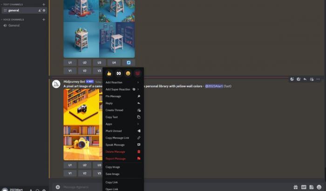Expand the Apps submenu
The width and height of the screenshot is (326, 191).
123,124
